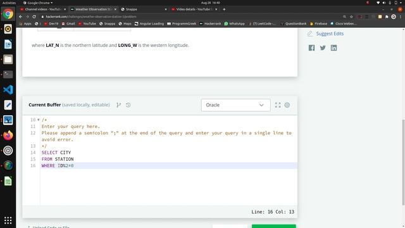Open the Cisco Webex bookmark
This screenshot has height=228, width=405.
pos(344,23)
